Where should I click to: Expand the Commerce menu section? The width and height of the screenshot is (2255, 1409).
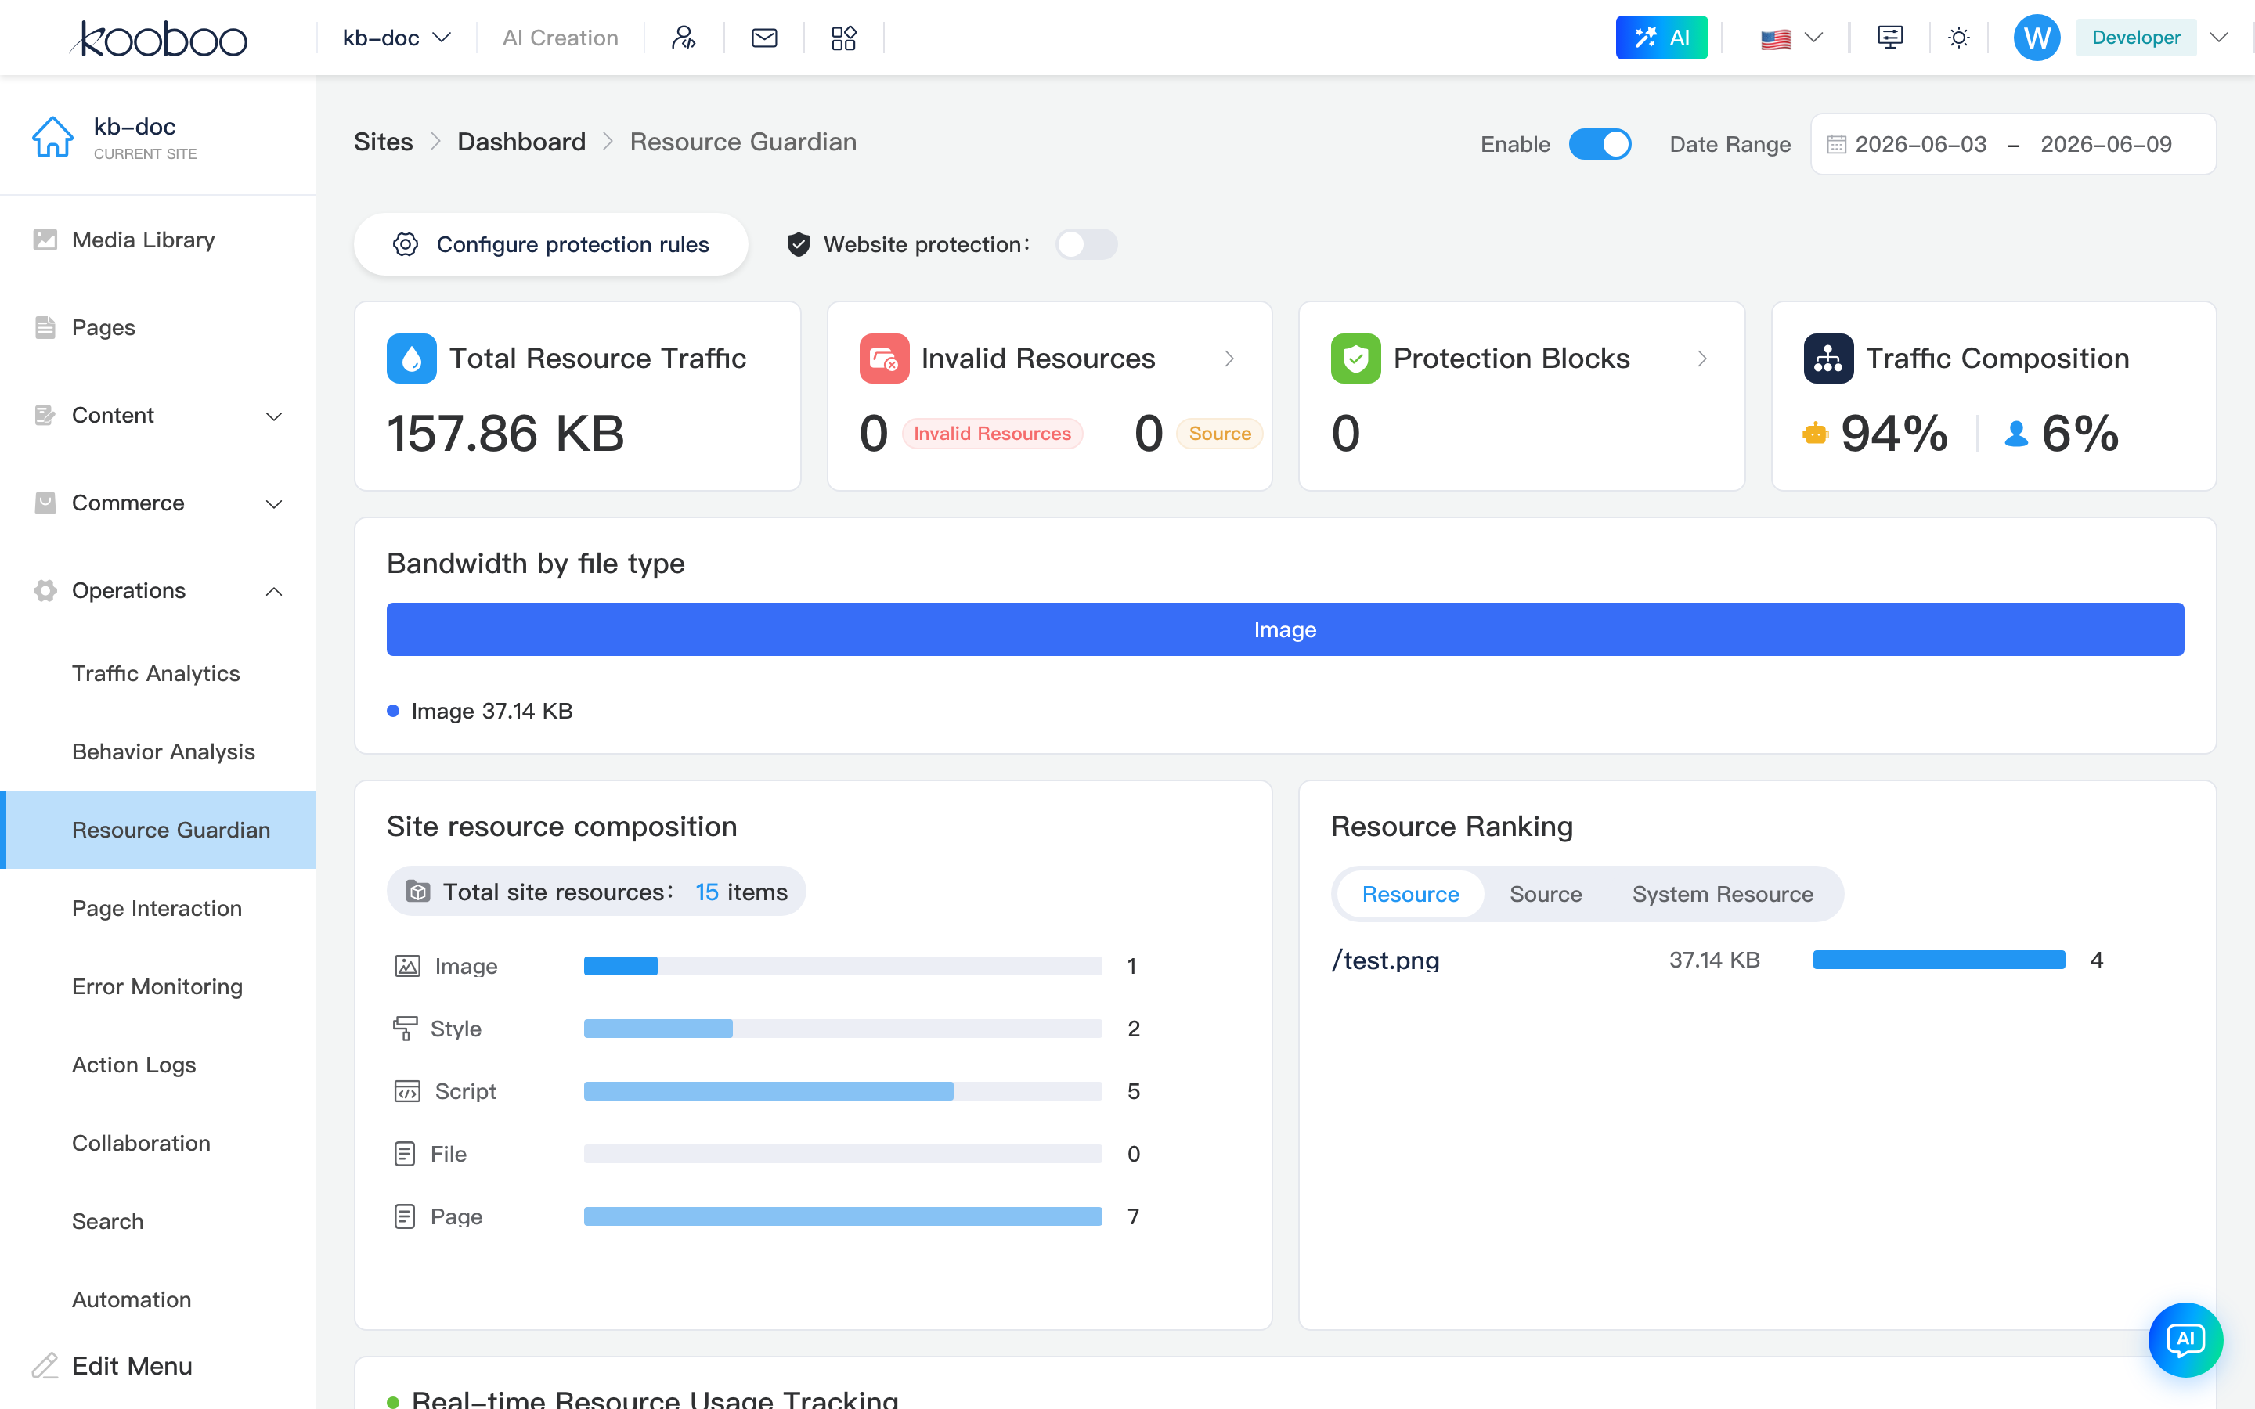(x=158, y=503)
